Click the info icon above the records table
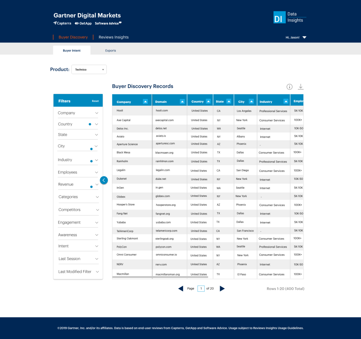Screen dimensions: 361x339 tap(289, 87)
